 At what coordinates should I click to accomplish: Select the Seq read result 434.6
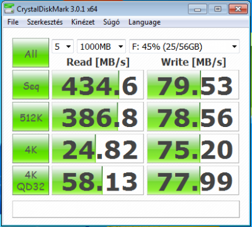point(98,84)
